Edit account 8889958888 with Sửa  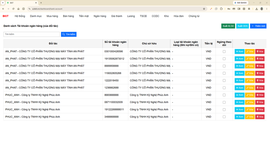coord(250,66)
